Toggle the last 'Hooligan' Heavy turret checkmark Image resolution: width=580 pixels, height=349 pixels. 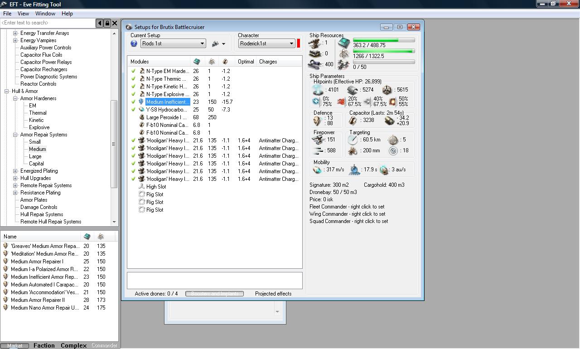click(x=134, y=179)
